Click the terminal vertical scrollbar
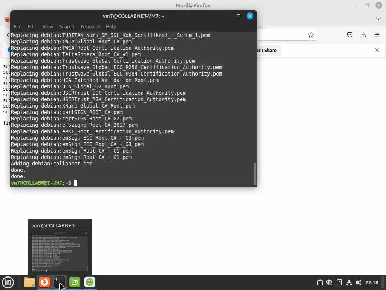The image size is (386, 290). coord(255,174)
